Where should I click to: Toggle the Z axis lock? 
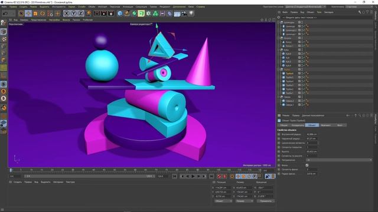(x=80, y=14)
